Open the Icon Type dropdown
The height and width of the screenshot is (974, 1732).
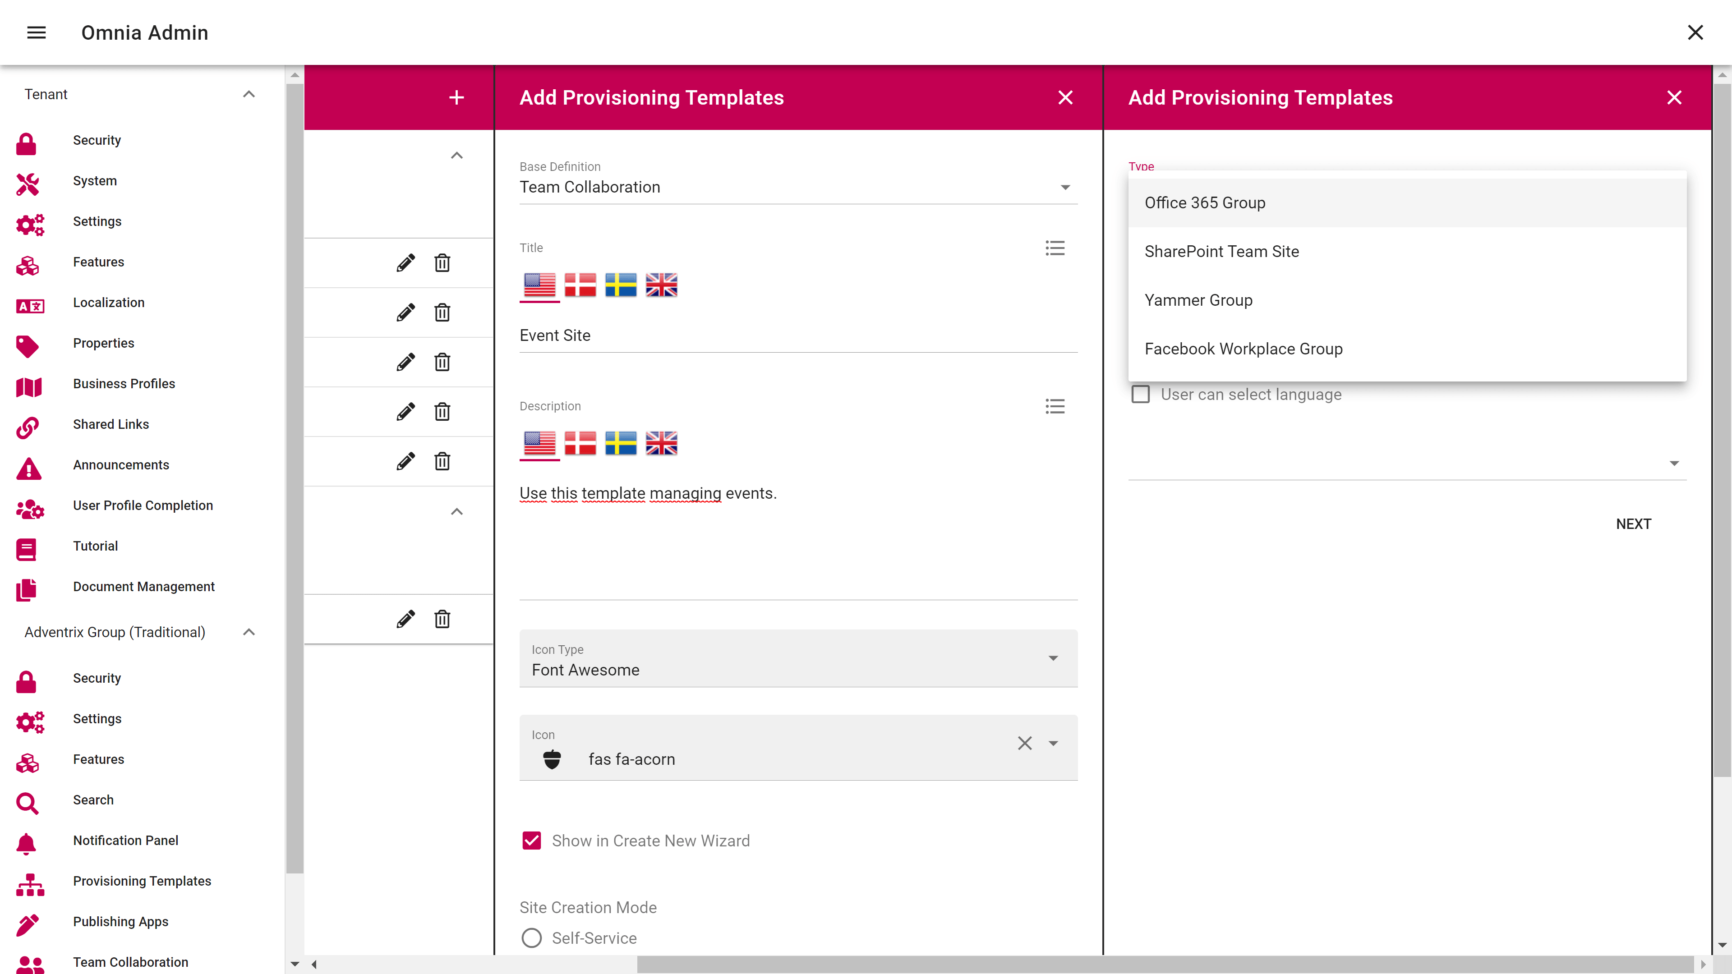pyautogui.click(x=798, y=659)
